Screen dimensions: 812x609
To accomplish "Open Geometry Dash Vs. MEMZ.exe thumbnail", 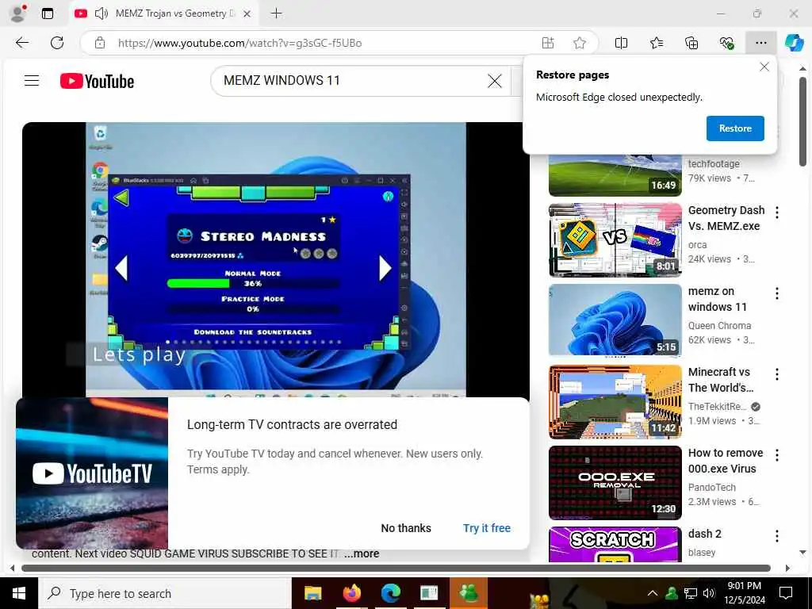I will 615,239.
